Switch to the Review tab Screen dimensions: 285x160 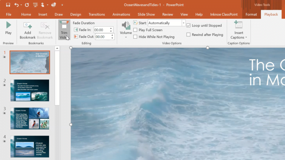(168, 14)
